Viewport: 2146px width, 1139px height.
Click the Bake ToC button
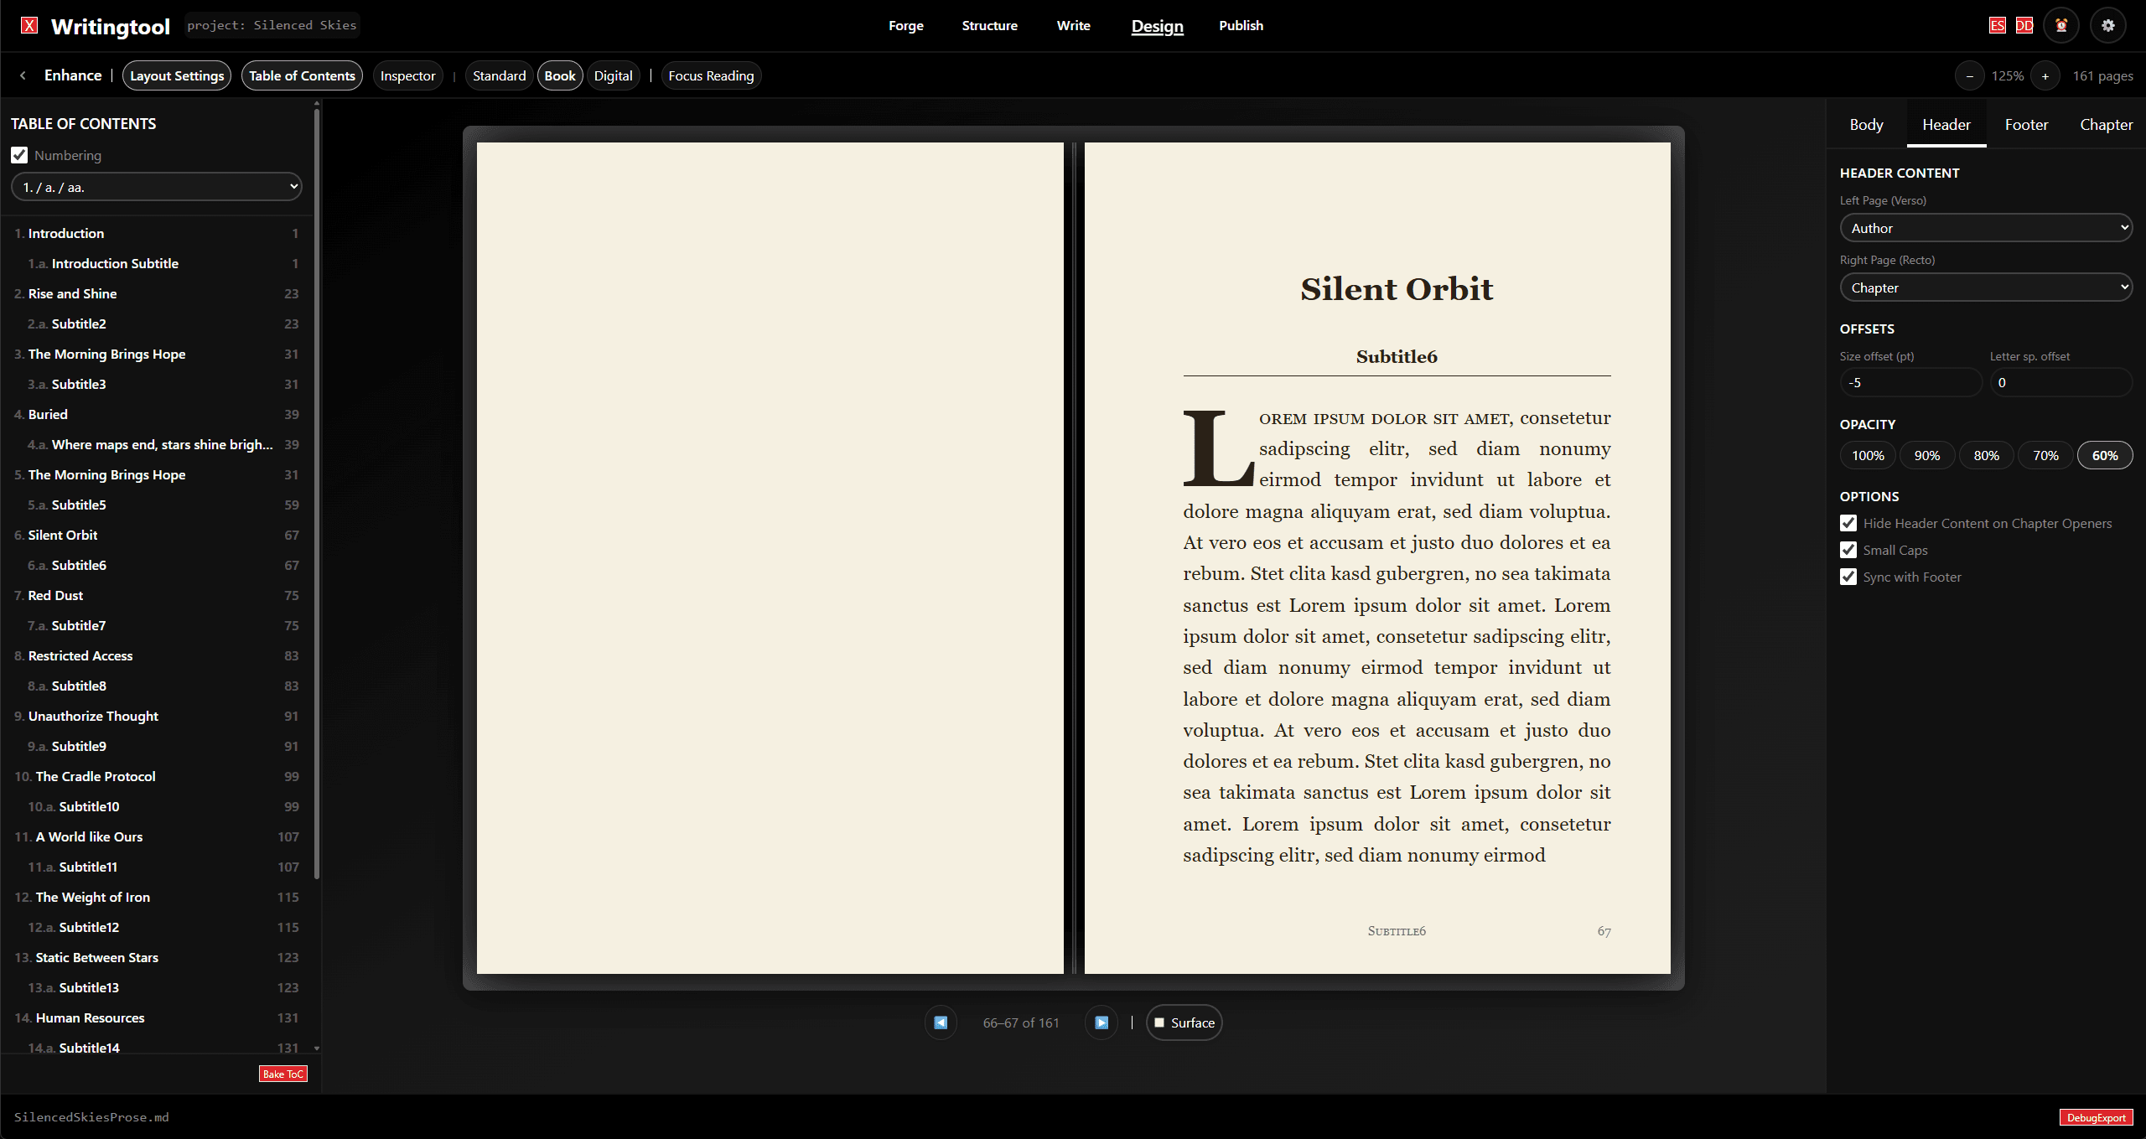point(283,1074)
